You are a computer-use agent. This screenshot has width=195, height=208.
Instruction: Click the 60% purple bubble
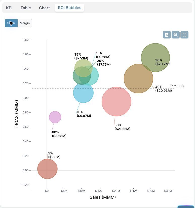55,117
